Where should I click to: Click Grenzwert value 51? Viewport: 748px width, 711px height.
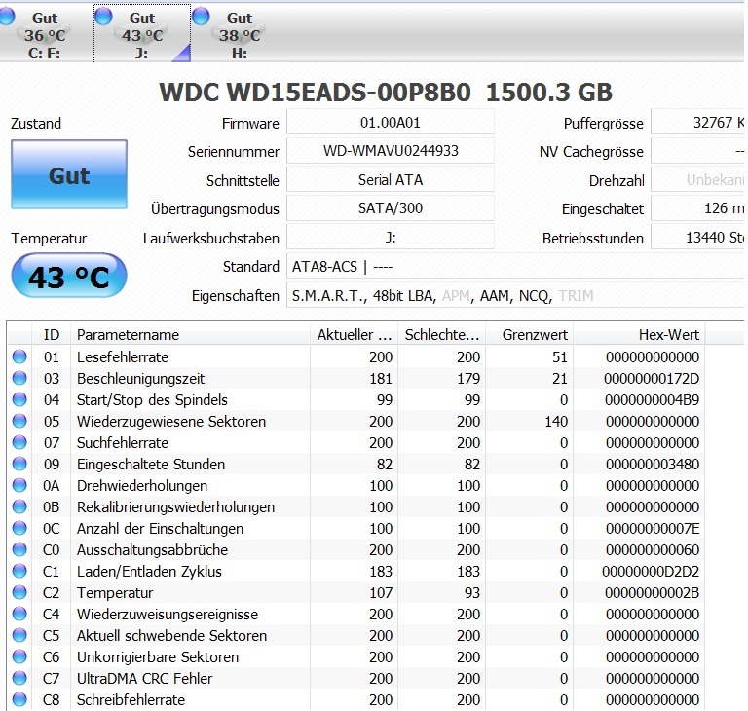click(560, 356)
